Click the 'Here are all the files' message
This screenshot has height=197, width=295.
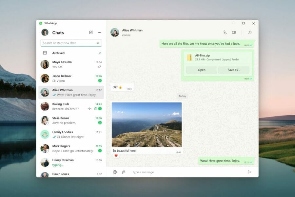point(207,44)
